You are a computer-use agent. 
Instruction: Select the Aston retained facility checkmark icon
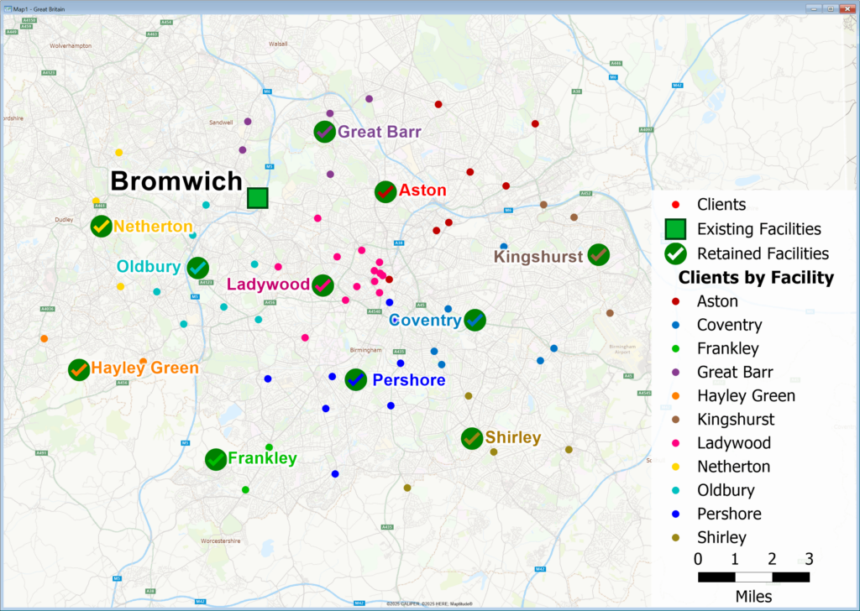click(x=385, y=192)
